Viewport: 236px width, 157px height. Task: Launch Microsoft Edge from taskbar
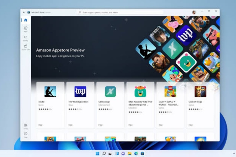click(136, 154)
